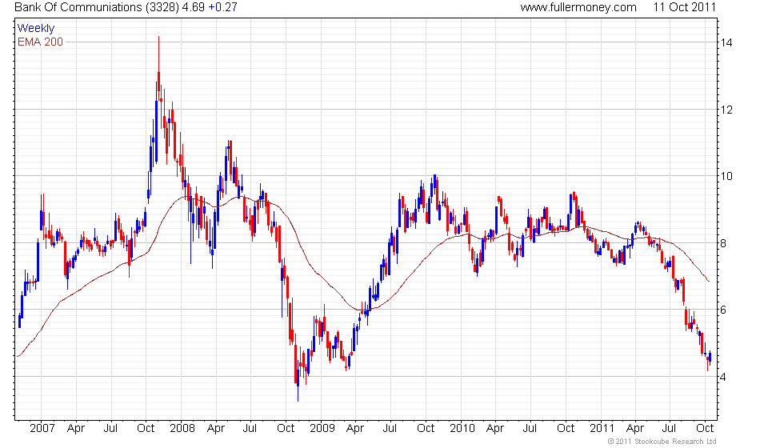Click the 2009 year axis label
The height and width of the screenshot is (448, 784).
point(322,429)
